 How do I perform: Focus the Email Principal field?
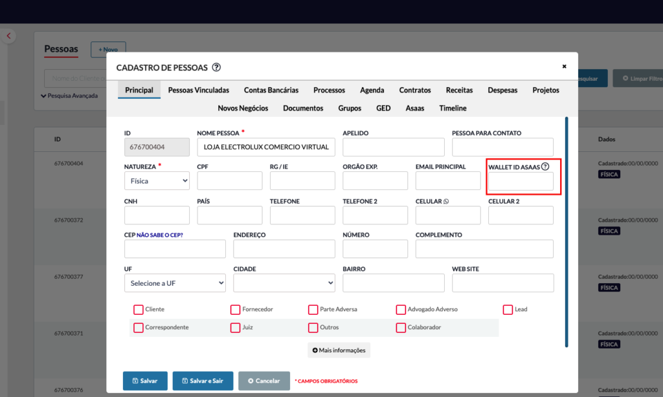click(448, 181)
